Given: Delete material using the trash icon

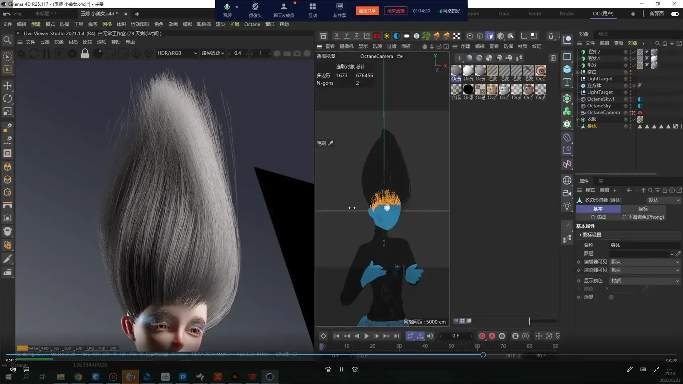Looking at the screenshot, I should [553, 58].
